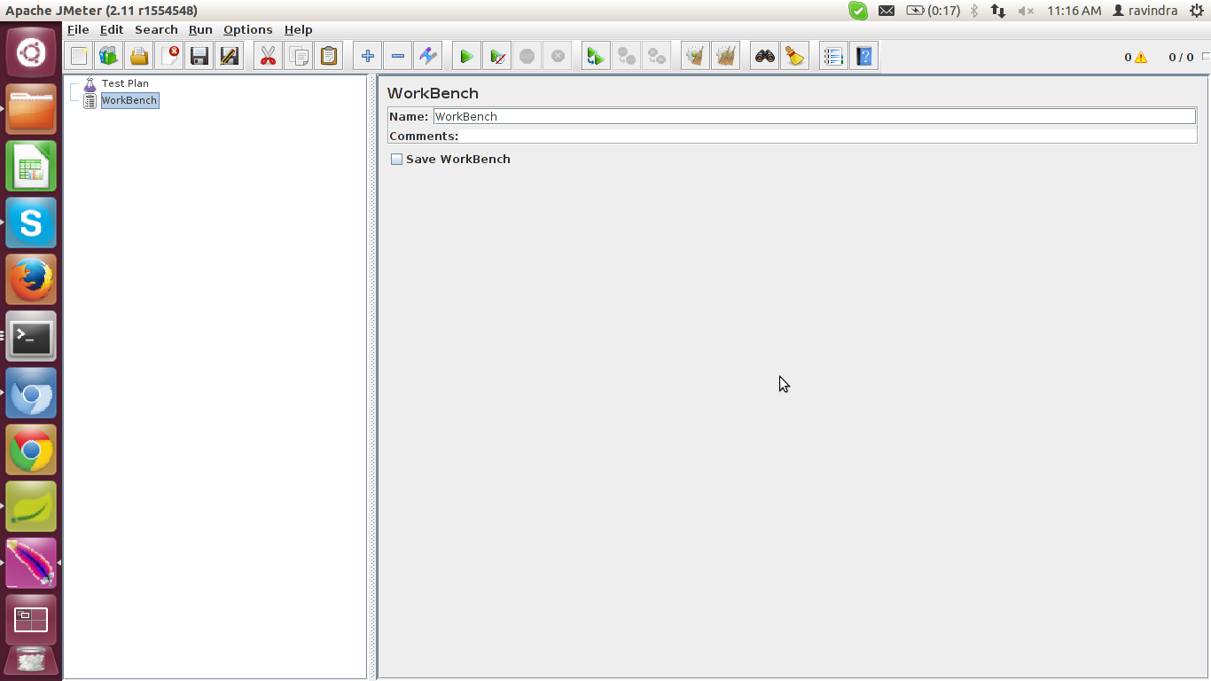Viewport: 1211px width, 681px height.
Task: Click the greyed Stop test icon
Action: (527, 57)
